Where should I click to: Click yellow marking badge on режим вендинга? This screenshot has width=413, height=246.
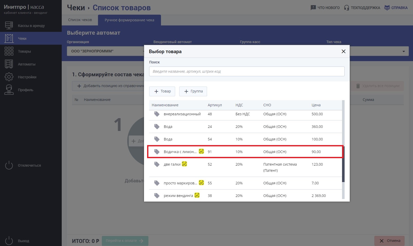pos(197,195)
